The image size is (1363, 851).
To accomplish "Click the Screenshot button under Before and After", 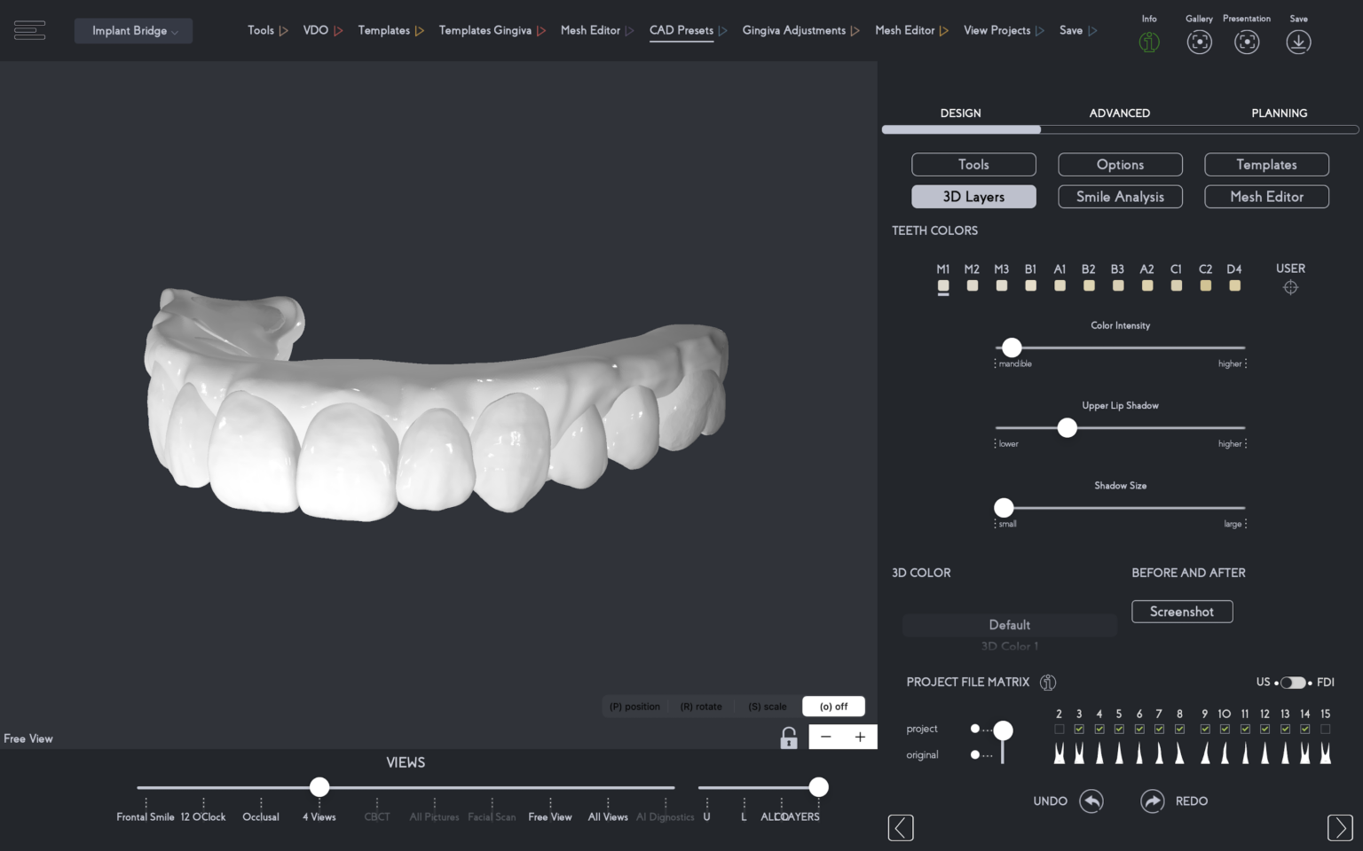I will point(1181,611).
